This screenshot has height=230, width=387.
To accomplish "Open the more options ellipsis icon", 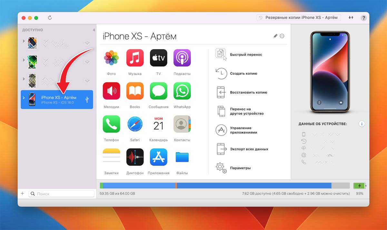I will click(x=282, y=36).
